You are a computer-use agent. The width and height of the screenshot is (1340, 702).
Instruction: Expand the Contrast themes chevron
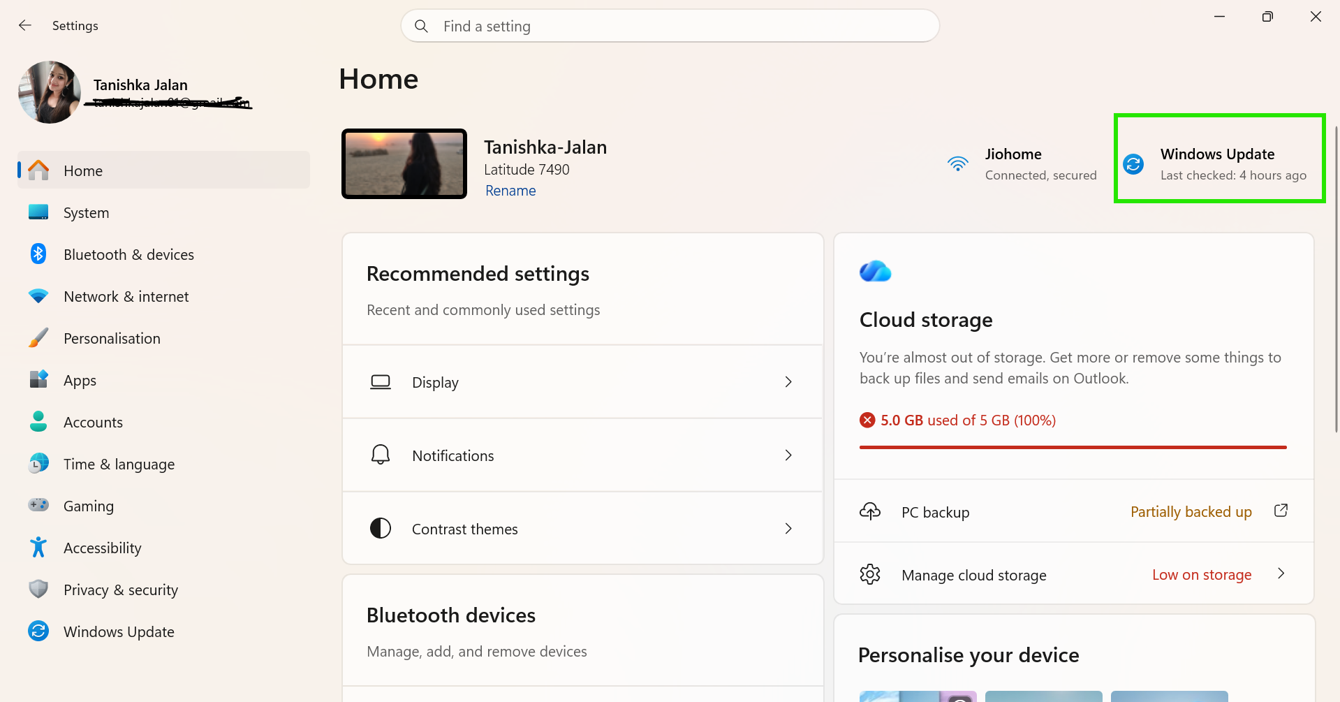(x=788, y=529)
